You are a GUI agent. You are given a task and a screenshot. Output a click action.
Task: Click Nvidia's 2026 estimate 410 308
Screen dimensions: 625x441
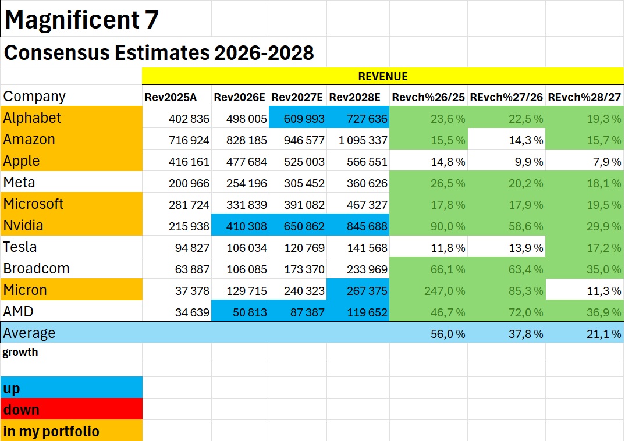(x=240, y=226)
